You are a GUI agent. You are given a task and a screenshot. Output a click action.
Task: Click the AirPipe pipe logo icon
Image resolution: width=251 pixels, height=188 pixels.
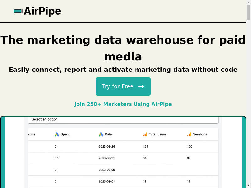18,11
